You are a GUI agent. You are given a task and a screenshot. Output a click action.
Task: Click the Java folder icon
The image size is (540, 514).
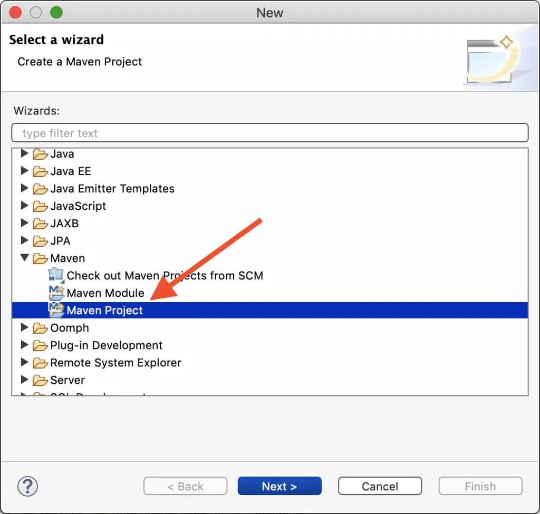point(41,153)
